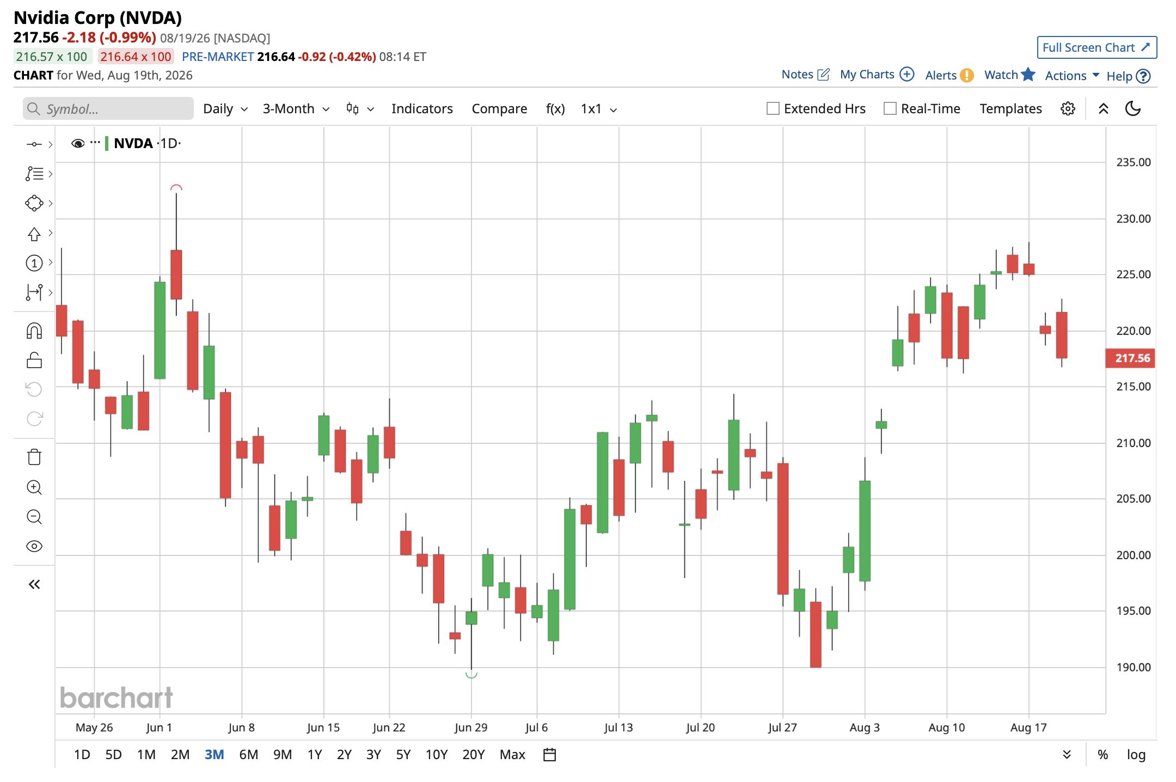1176x782 pixels.
Task: Select the arrow marker tool
Action: coord(34,234)
